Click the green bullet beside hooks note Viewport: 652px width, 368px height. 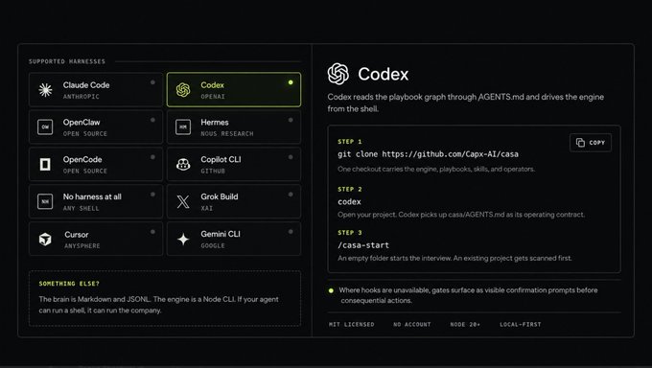[331, 290]
